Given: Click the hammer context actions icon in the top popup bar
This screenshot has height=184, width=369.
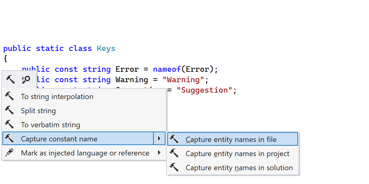Looking at the screenshot, I should (x=10, y=80).
